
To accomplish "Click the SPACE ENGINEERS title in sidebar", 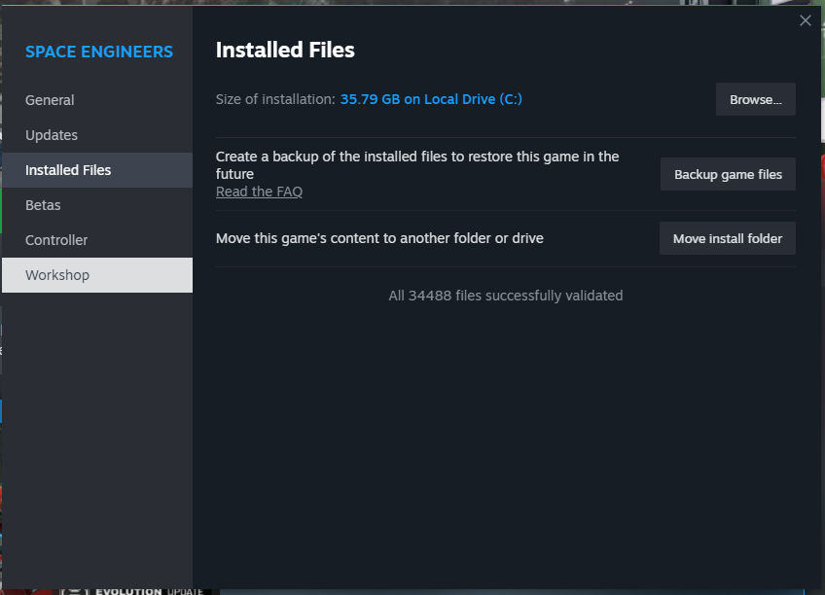I will (x=99, y=52).
